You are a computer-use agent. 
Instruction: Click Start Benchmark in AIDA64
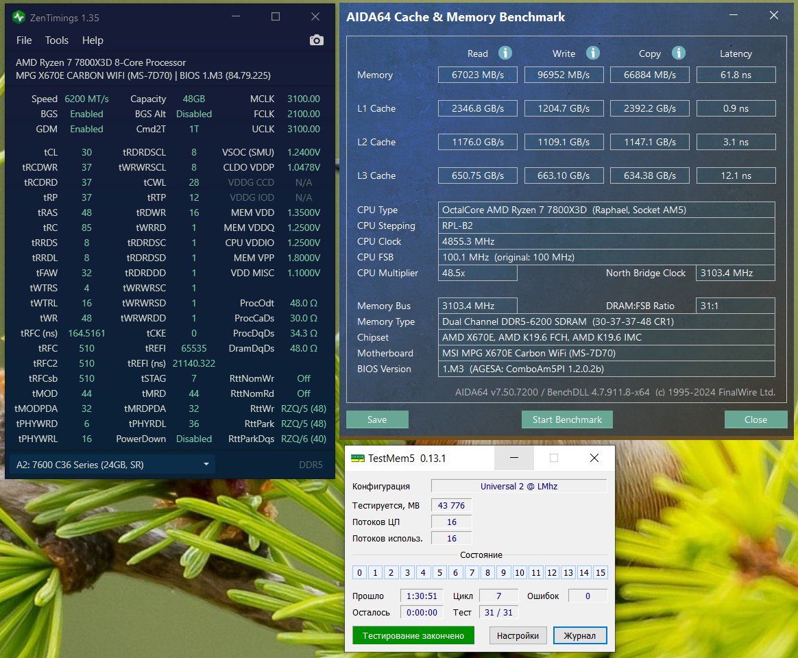point(567,419)
